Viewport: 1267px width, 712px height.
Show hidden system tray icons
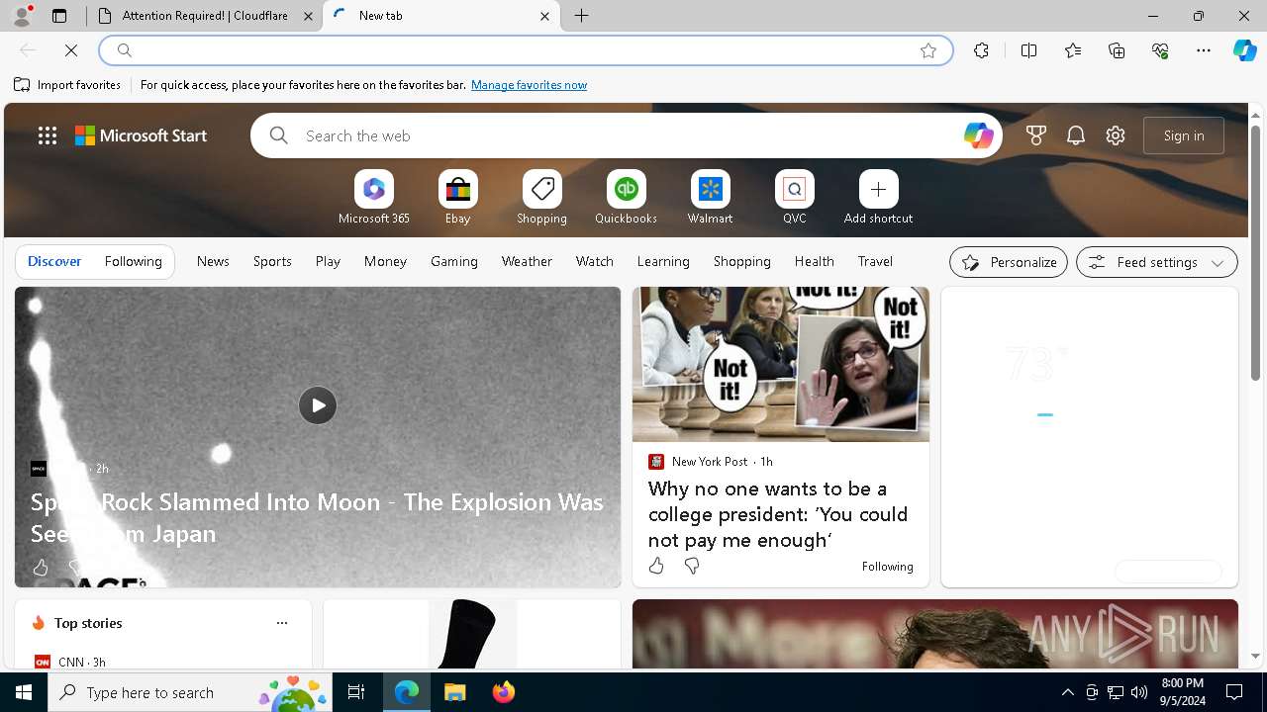pos(1068,692)
